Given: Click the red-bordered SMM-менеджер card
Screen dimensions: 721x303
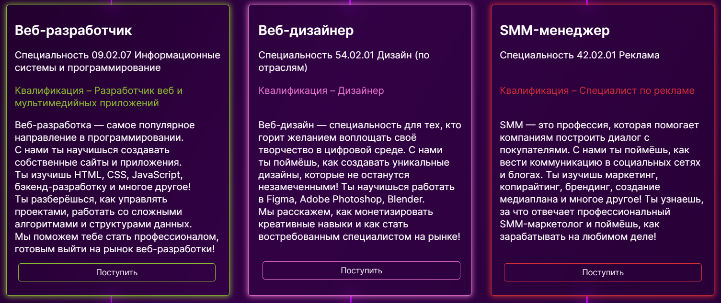Looking at the screenshot, I should click(604, 150).
